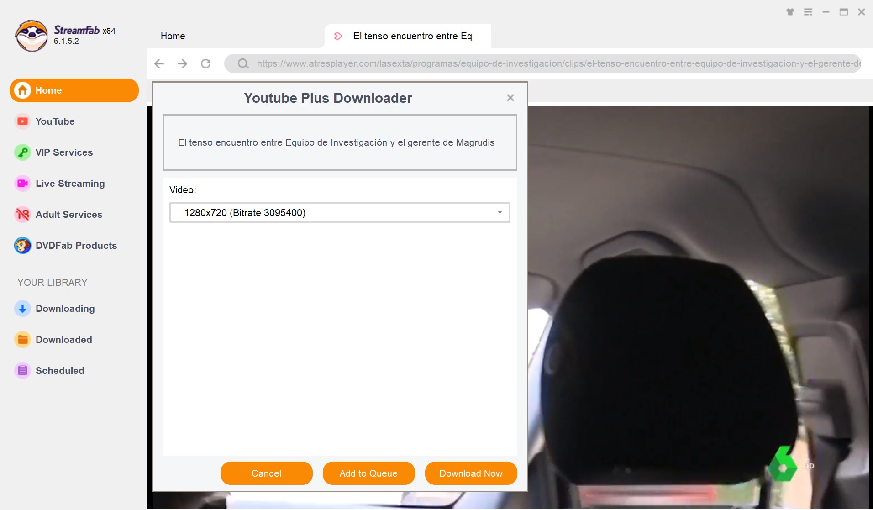The width and height of the screenshot is (873, 510).
Task: Click the 'Youtube Plus Downloader' title
Action: pyautogui.click(x=328, y=98)
